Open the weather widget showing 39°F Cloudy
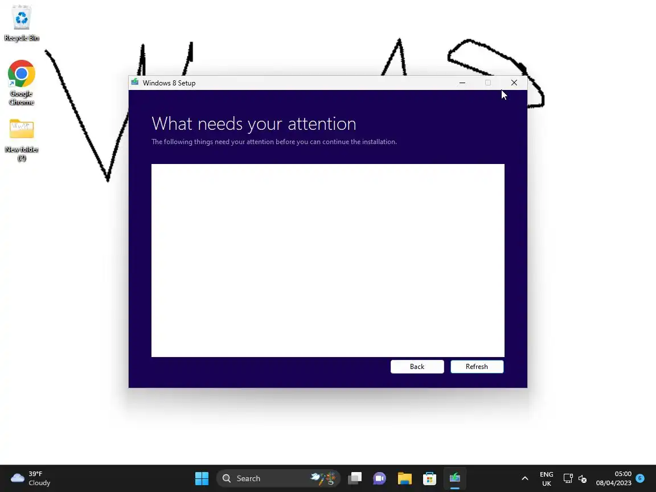The height and width of the screenshot is (492, 656). [x=31, y=478]
